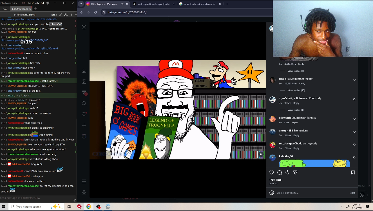Open Instagram Notifications heart icon
373x211 pixels.
click(x=84, y=114)
